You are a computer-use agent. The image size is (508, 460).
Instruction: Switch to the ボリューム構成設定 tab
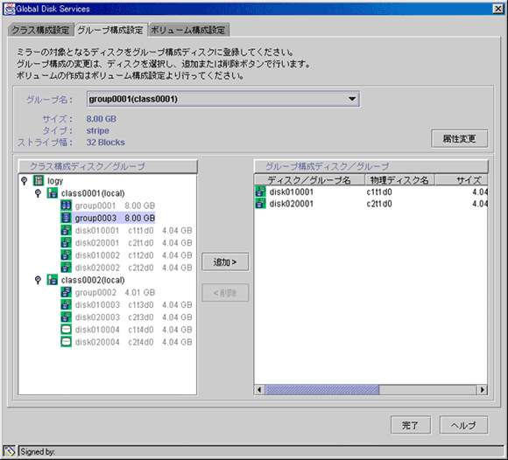188,30
